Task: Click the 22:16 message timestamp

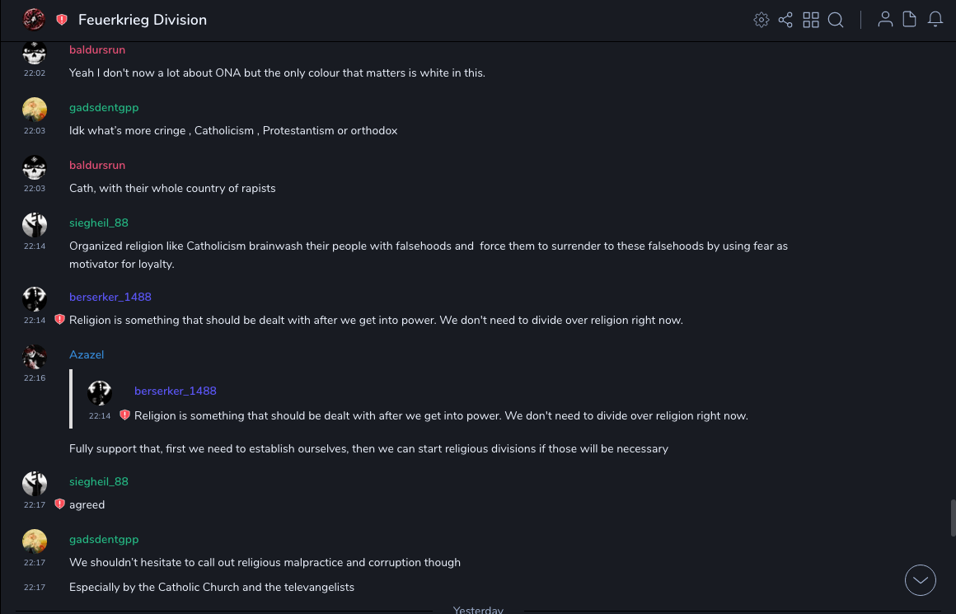Action: (x=35, y=378)
